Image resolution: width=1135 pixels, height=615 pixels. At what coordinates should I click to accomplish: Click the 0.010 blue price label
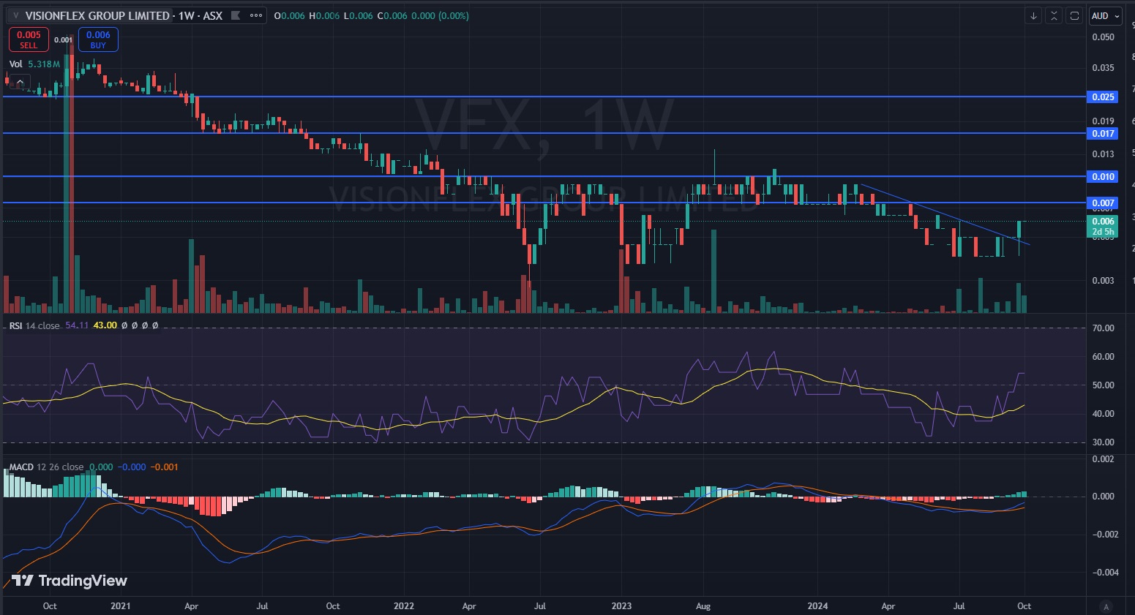[1103, 176]
